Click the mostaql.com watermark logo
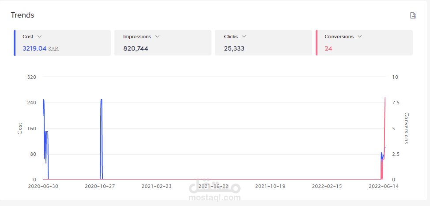The height and width of the screenshot is (206, 430). (215, 190)
